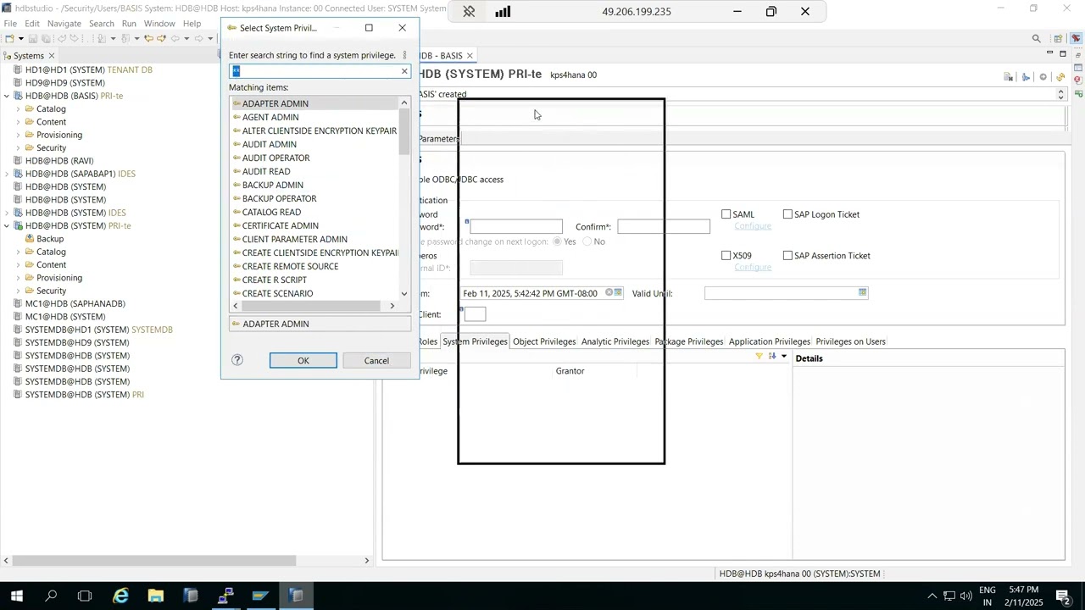
Task: Open calendar picker beside the Feb 11 date
Action: pos(619,293)
